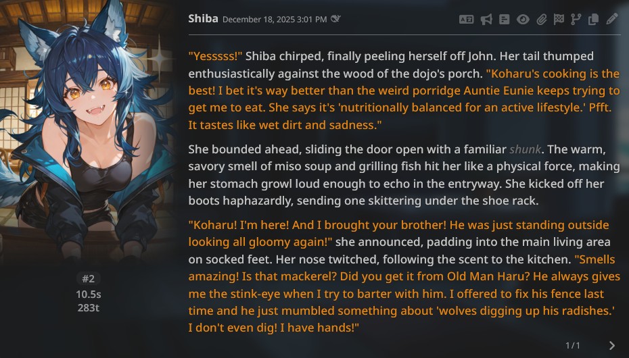Create a branch with the branch icon
Viewport: 629px width, 358px height.
coord(576,20)
